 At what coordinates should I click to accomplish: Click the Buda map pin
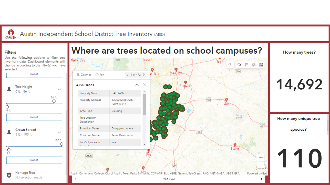tap(149, 151)
